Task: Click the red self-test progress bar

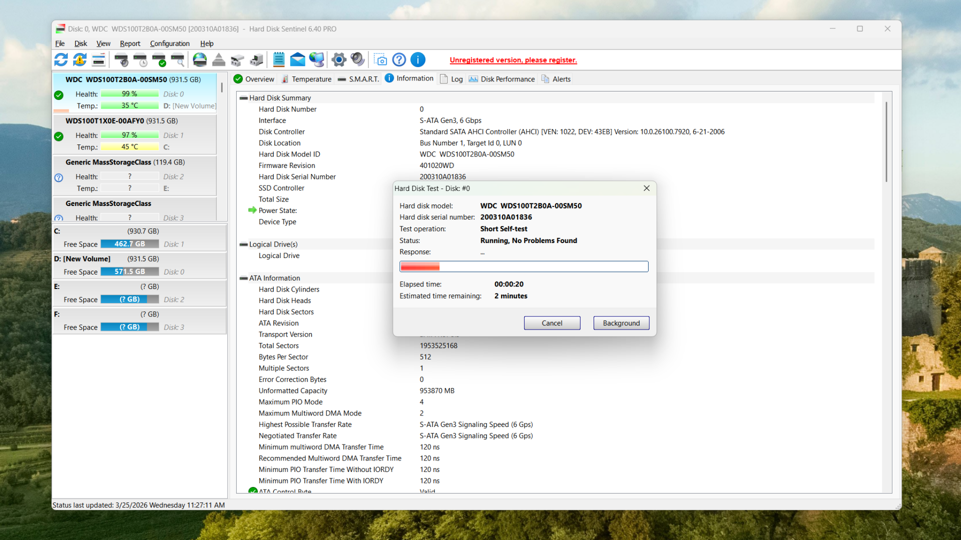Action: point(524,266)
